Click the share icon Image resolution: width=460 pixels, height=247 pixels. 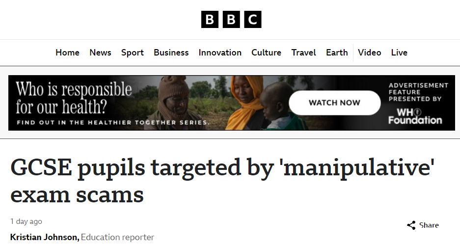[x=411, y=225]
